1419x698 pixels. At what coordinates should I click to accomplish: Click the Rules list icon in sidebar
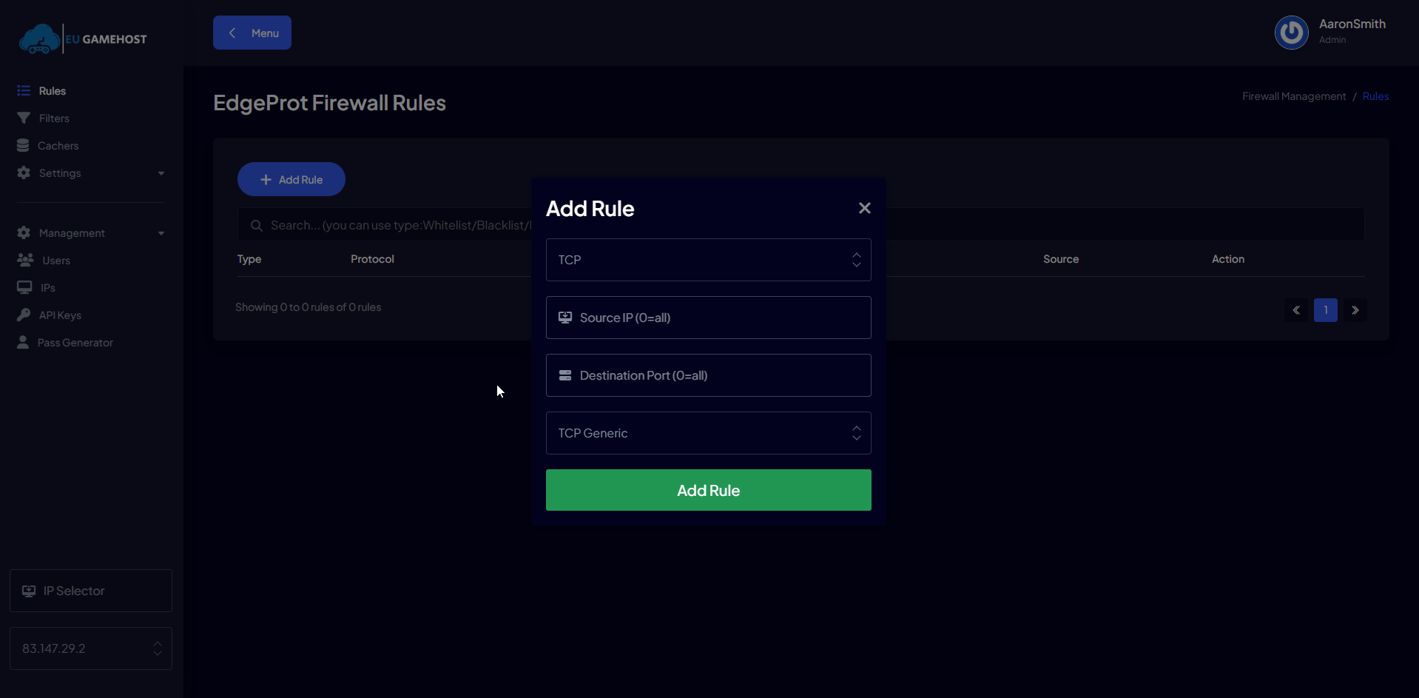coord(24,90)
